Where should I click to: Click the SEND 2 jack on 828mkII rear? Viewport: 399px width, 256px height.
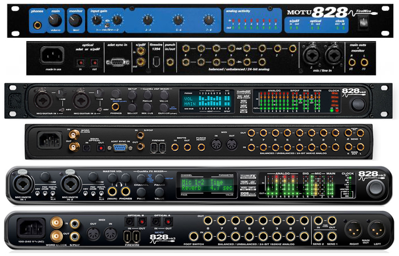tap(348, 133)
